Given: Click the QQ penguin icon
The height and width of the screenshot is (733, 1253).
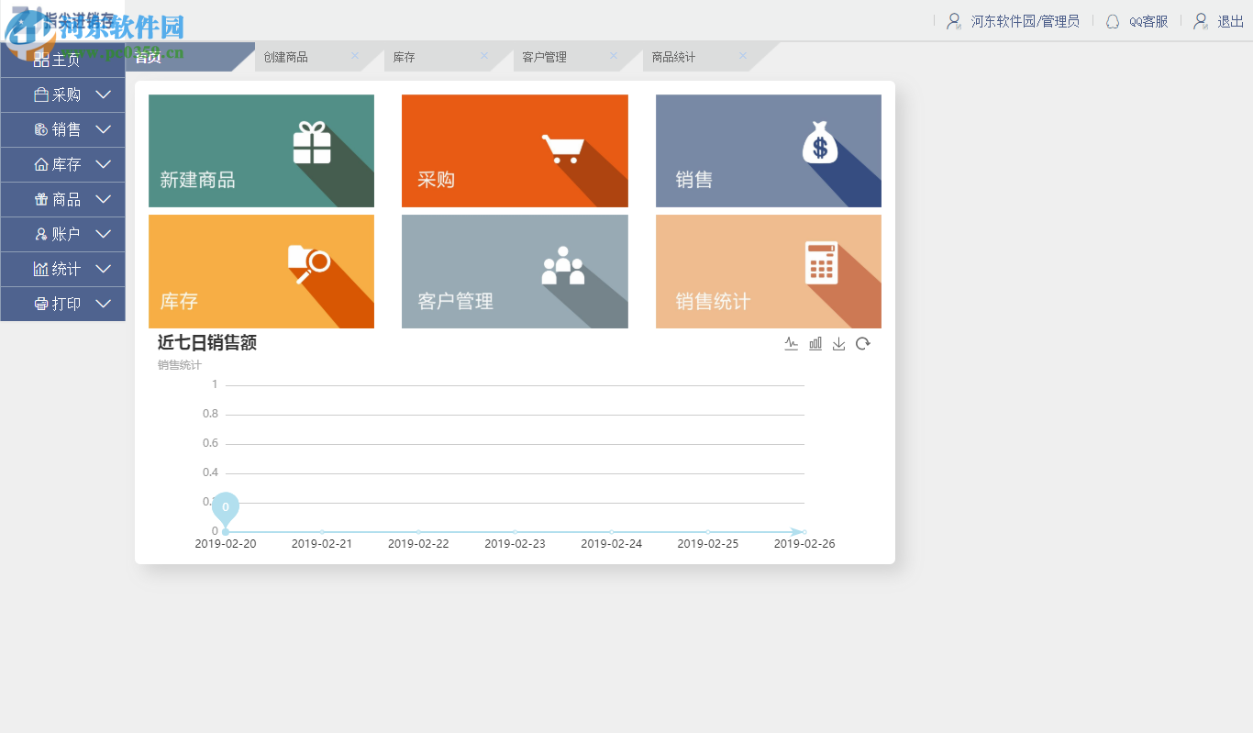Looking at the screenshot, I should [x=1113, y=21].
